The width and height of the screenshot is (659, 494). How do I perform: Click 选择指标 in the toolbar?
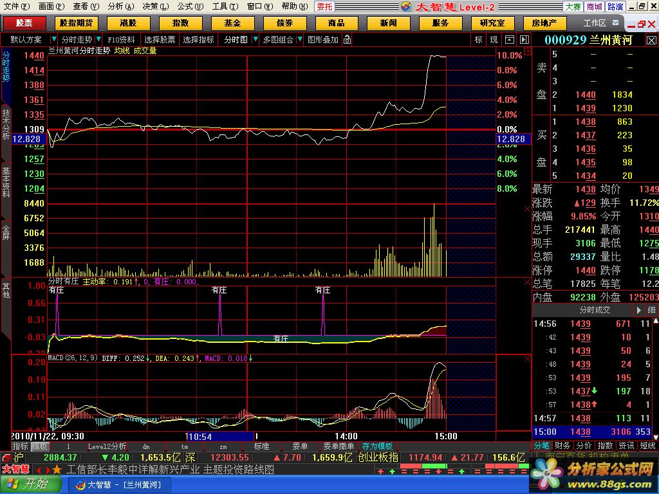coord(198,40)
